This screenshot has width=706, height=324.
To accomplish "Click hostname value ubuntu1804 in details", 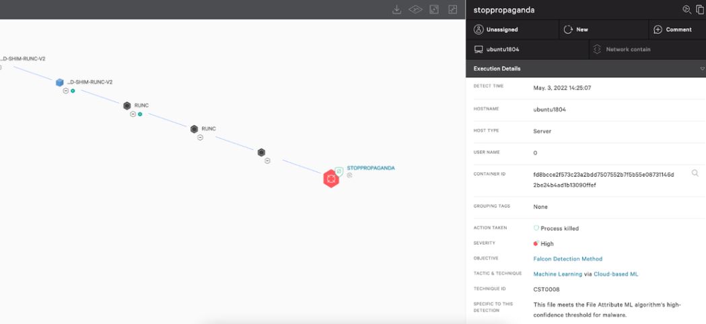I will [x=549, y=110].
